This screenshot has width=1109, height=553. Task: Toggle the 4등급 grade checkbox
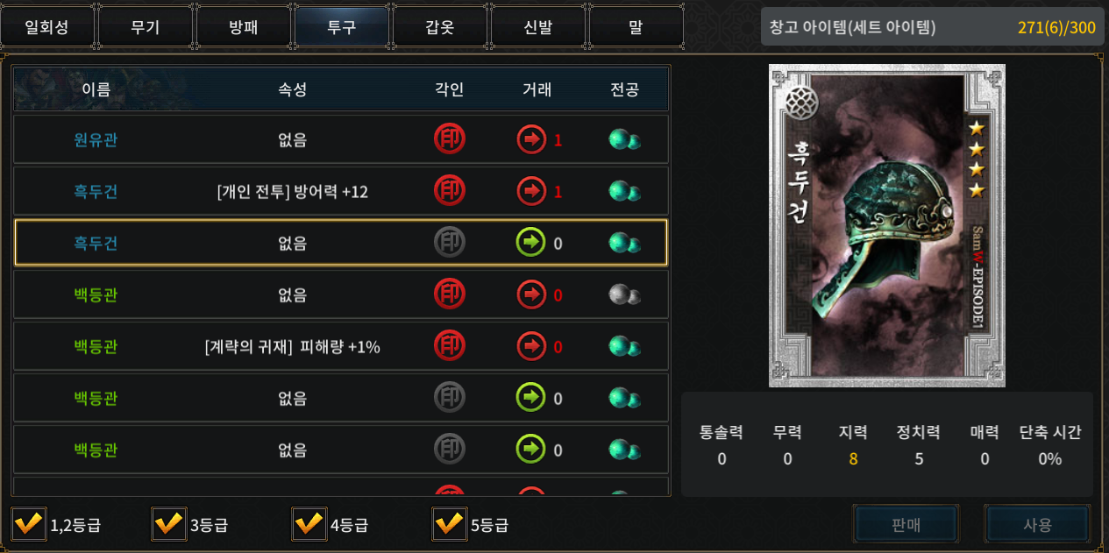309,524
